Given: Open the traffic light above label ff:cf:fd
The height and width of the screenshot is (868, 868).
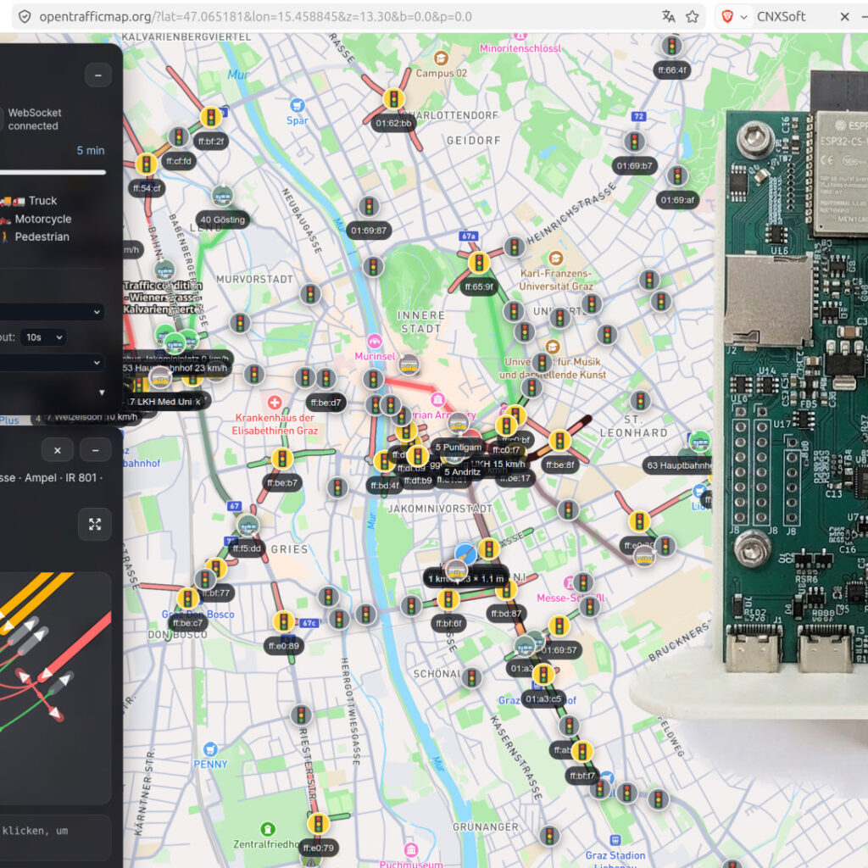Looking at the screenshot, I should [x=178, y=136].
